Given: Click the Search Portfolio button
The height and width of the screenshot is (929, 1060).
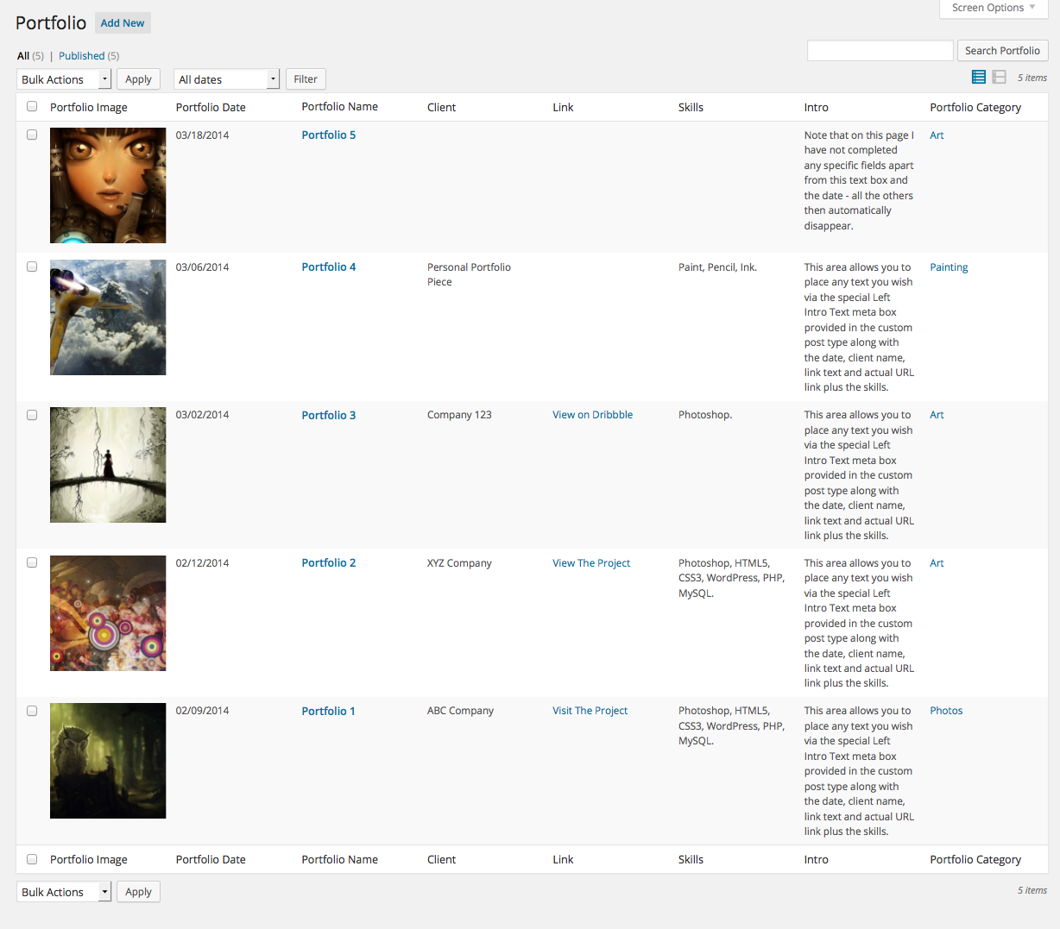Looking at the screenshot, I should tap(1002, 51).
